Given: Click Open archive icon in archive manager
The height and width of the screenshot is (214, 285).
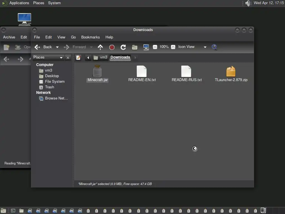Looking at the screenshot, I should [x=18, y=47].
